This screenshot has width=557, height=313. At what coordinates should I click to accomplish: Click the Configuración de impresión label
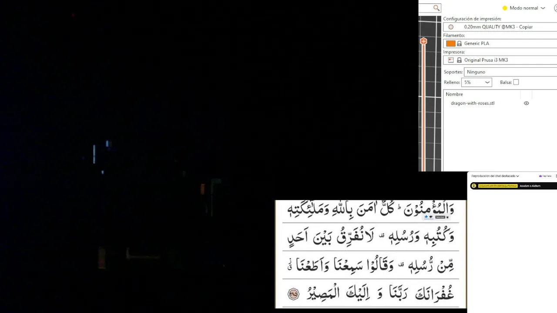[472, 19]
